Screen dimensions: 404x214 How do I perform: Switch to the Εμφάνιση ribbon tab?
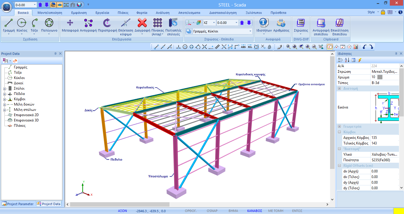tap(79, 13)
